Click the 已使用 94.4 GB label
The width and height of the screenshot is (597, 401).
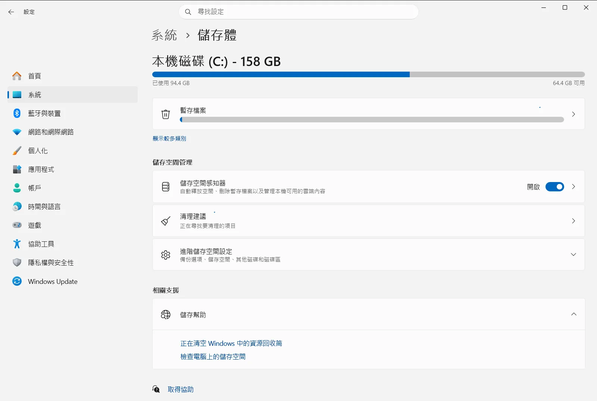tap(171, 83)
